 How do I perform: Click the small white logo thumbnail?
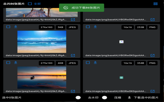[121, 42]
